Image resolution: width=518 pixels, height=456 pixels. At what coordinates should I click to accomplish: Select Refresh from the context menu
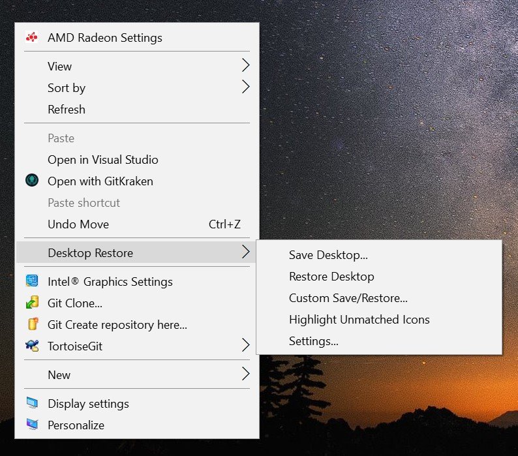[67, 110]
